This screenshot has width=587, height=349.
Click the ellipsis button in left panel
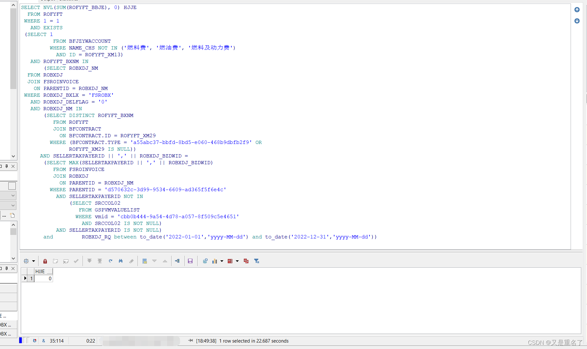tap(4, 216)
